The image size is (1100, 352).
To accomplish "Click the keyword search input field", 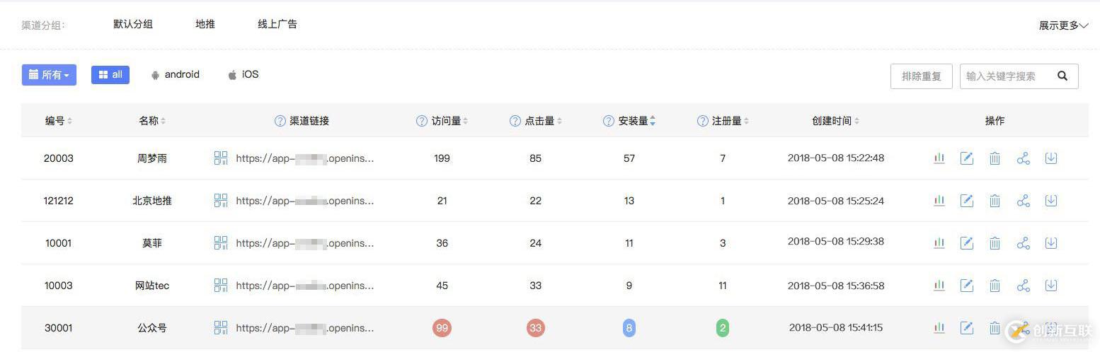I will (x=1005, y=76).
